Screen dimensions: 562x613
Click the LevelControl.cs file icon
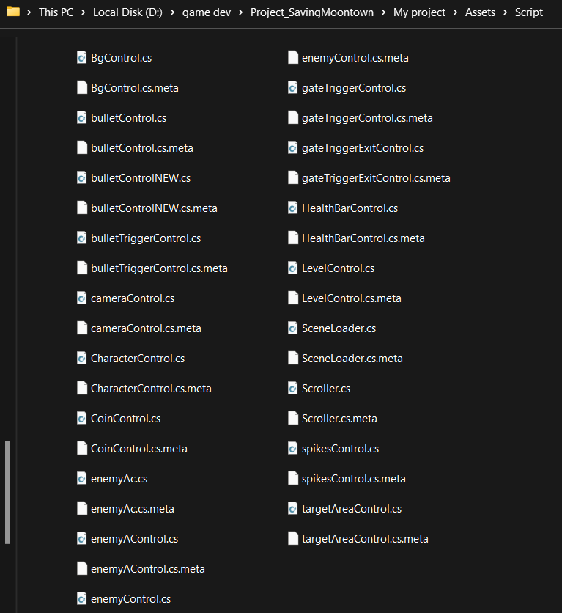(293, 268)
